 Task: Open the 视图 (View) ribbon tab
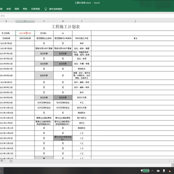click(x=17, y=9)
